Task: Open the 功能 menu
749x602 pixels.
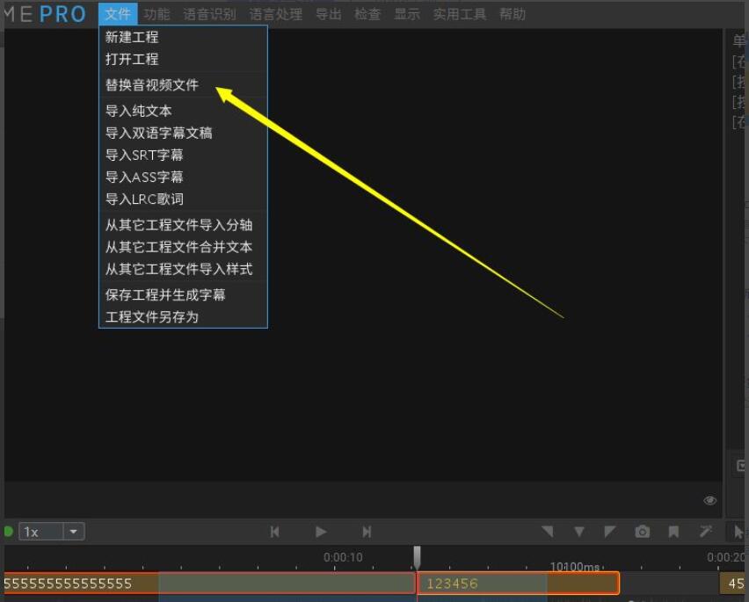Action: (156, 14)
